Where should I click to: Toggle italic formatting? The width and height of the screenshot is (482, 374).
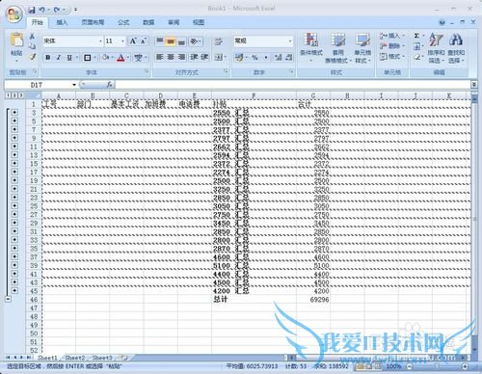pos(59,58)
